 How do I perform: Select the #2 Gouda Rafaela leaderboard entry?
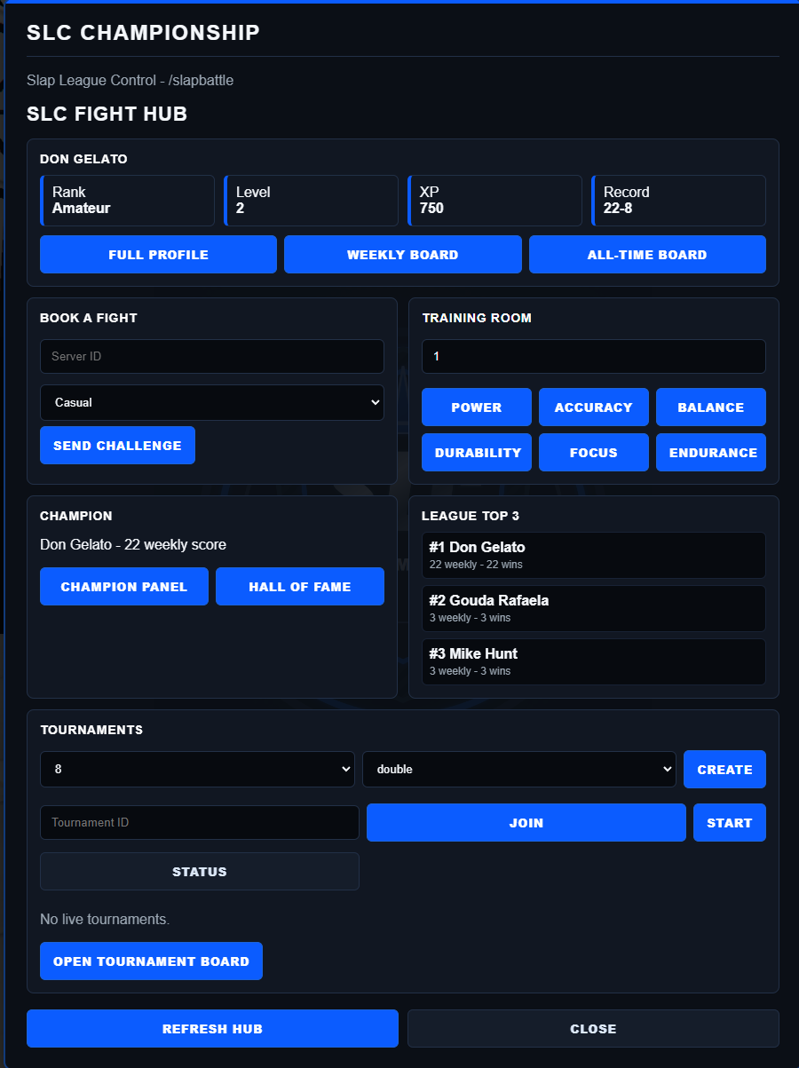pyautogui.click(x=594, y=608)
